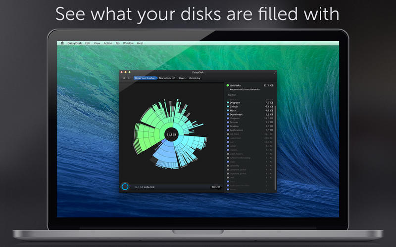
Task: Go forward with the right arrow button
Action: click(x=129, y=78)
